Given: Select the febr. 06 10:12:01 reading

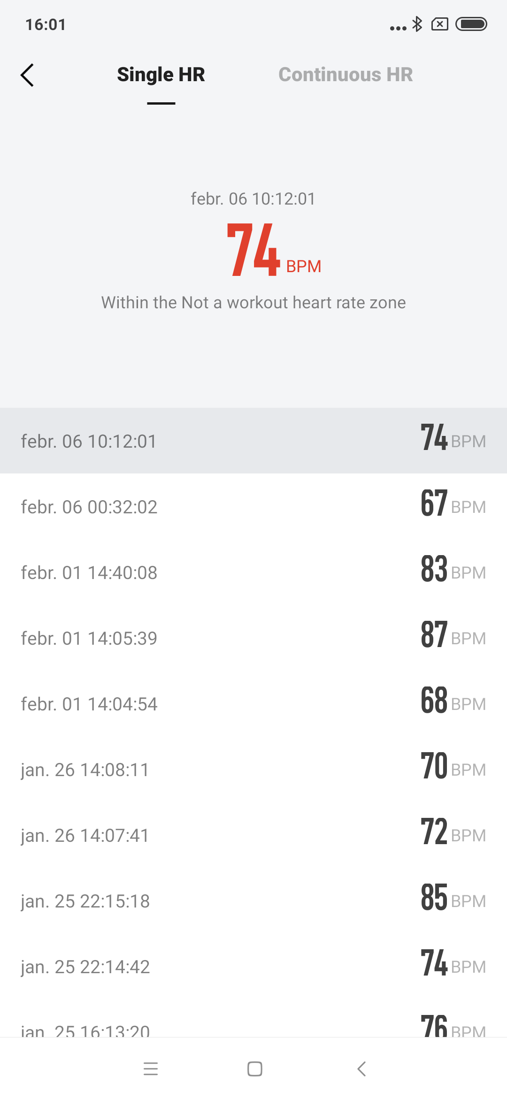Looking at the screenshot, I should (x=253, y=441).
